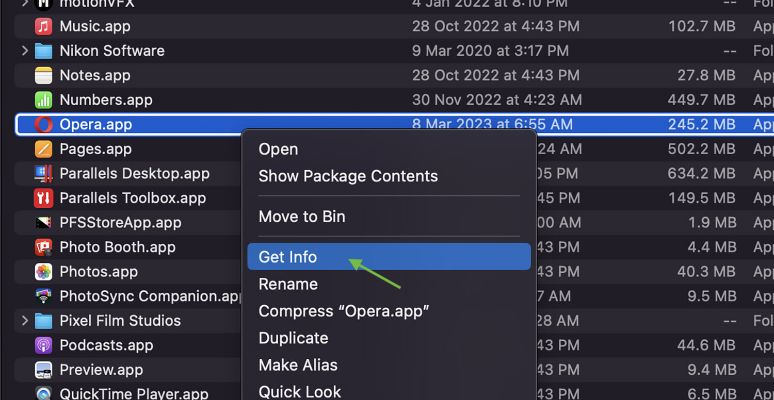Select the PFSStoreApp.app name
Viewport: 774px width, 400px height.
pyautogui.click(x=120, y=223)
